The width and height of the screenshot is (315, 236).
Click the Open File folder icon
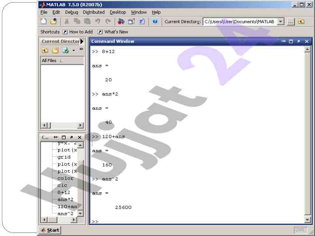(53, 21)
